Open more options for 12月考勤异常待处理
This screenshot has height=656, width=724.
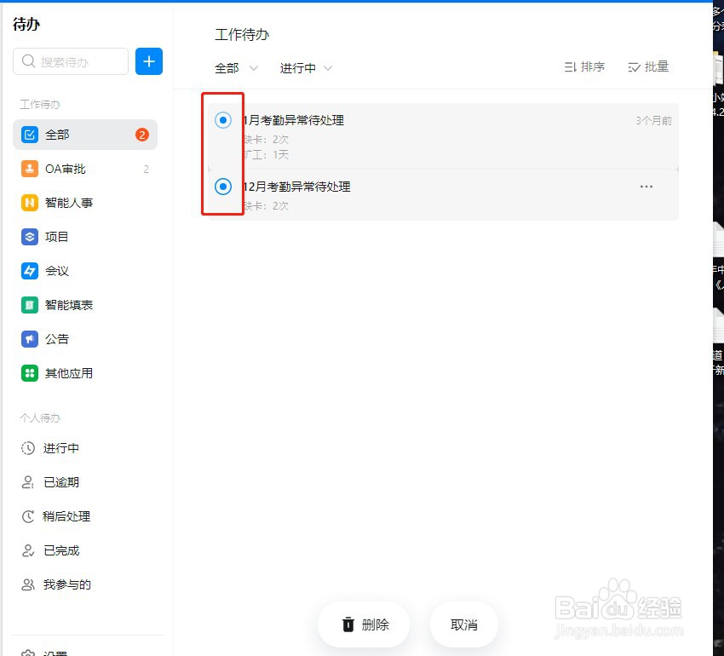point(646,187)
